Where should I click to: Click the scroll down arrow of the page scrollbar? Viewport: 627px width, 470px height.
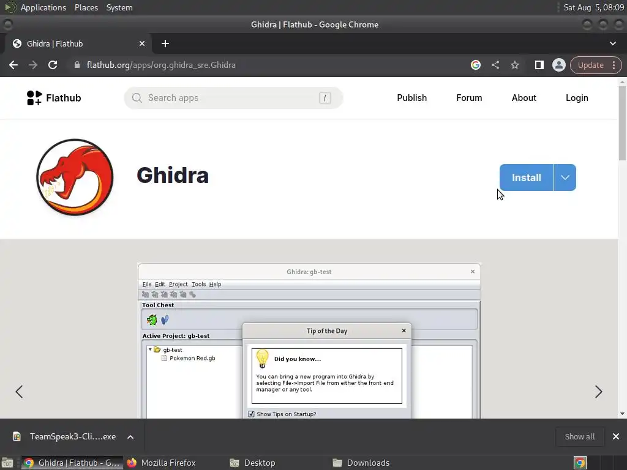pyautogui.click(x=622, y=414)
